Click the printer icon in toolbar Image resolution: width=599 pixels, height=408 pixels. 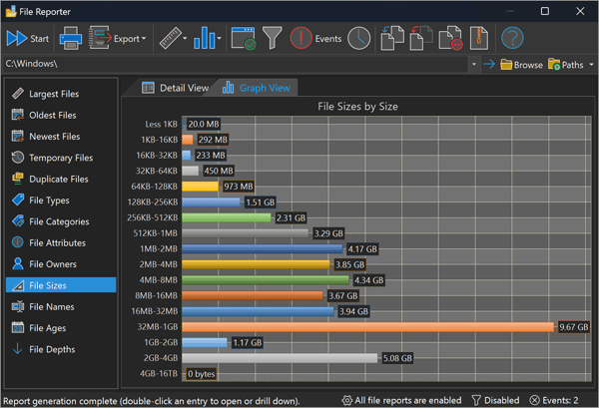point(71,39)
